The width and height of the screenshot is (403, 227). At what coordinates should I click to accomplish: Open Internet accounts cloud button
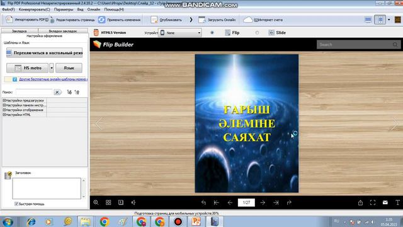(x=263, y=20)
